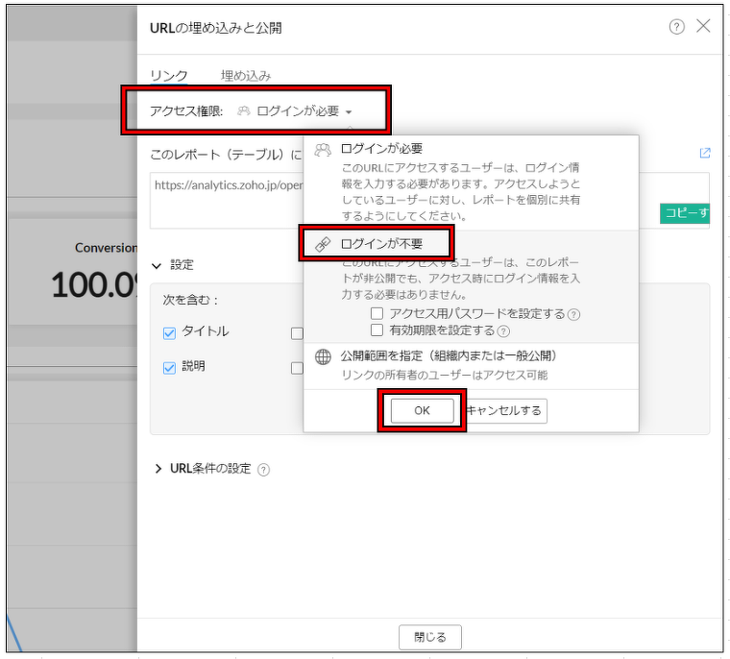This screenshot has width=730, height=659.
Task: Collapse the 設定 section
Action: pos(157,265)
